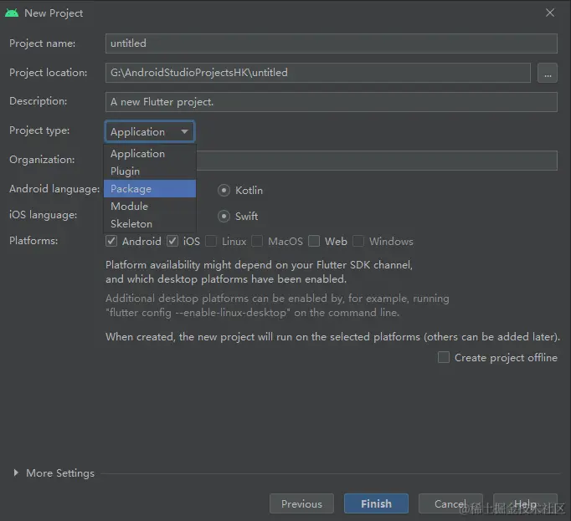Screen dimensions: 571x521
Task: Choose Application in the project type list
Action: (150, 154)
